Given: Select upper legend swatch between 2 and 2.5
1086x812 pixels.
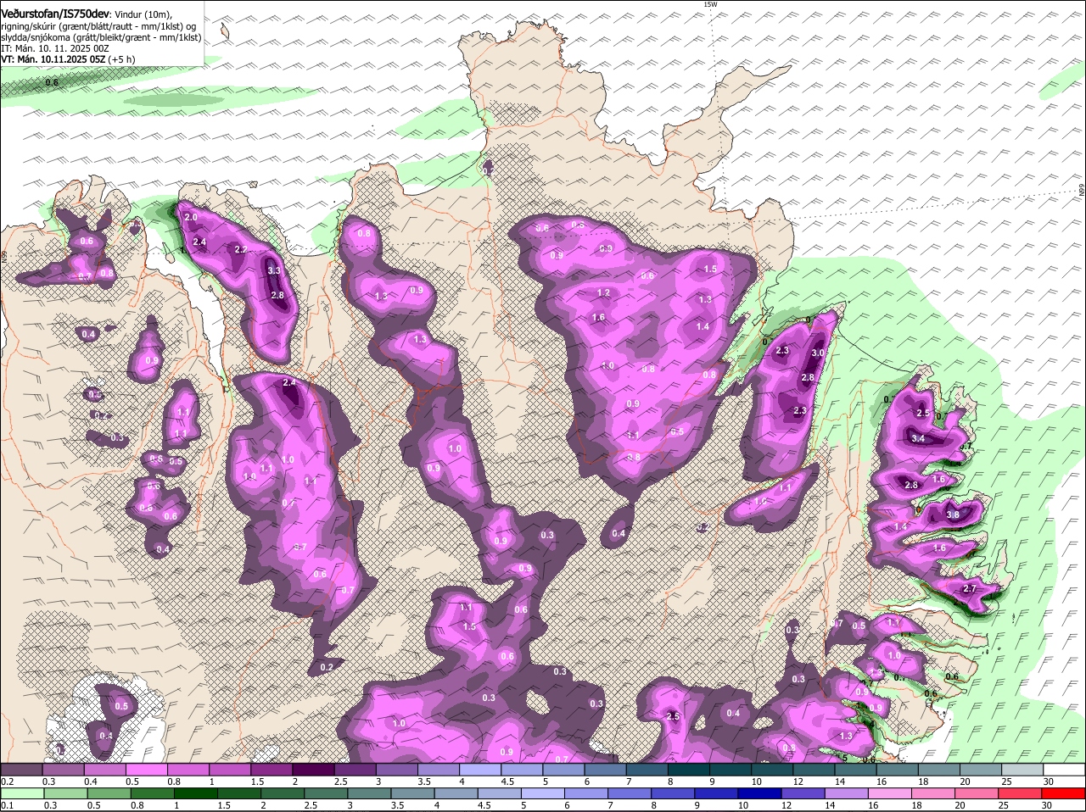Looking at the screenshot, I should pos(313,769).
